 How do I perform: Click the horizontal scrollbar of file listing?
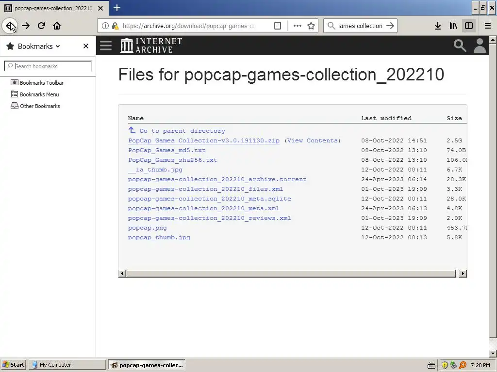coord(291,273)
